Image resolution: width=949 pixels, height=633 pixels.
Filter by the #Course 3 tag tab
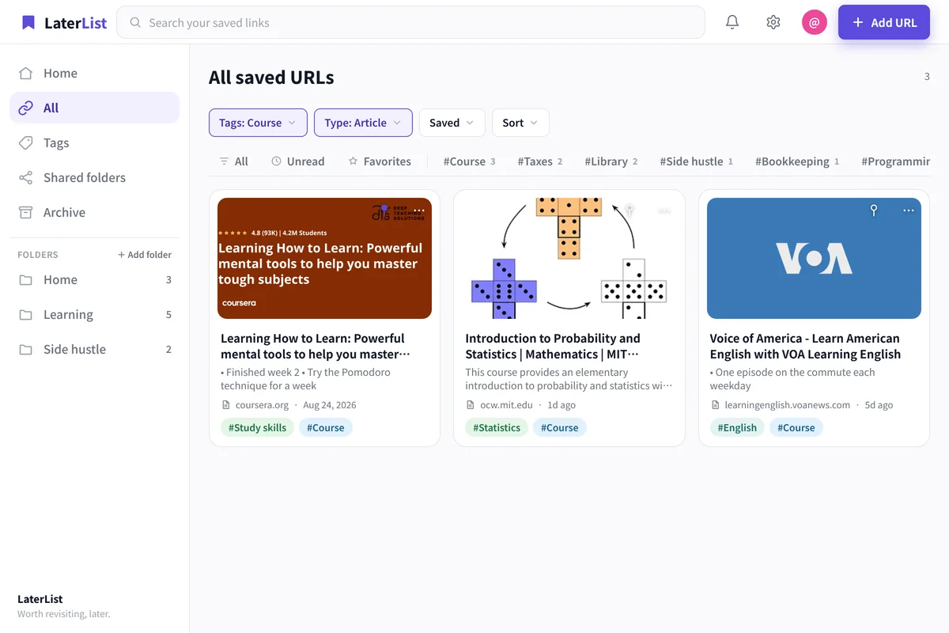point(469,161)
